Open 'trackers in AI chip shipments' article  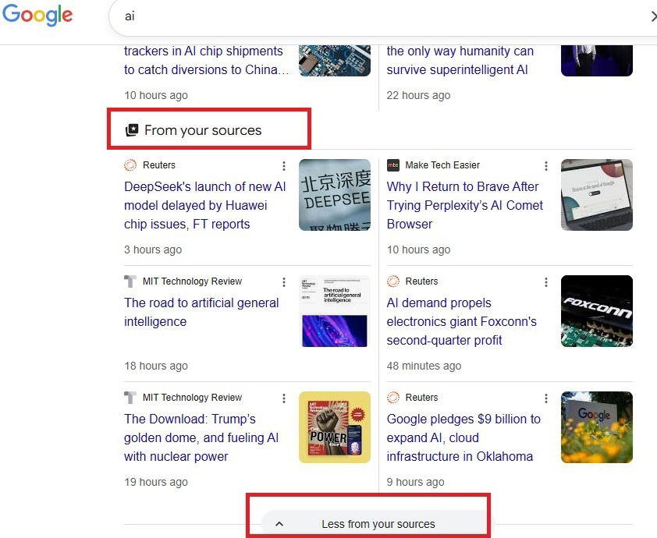click(206, 60)
